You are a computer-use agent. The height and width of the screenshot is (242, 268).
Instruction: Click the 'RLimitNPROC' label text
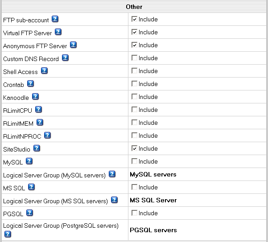pos(22,136)
